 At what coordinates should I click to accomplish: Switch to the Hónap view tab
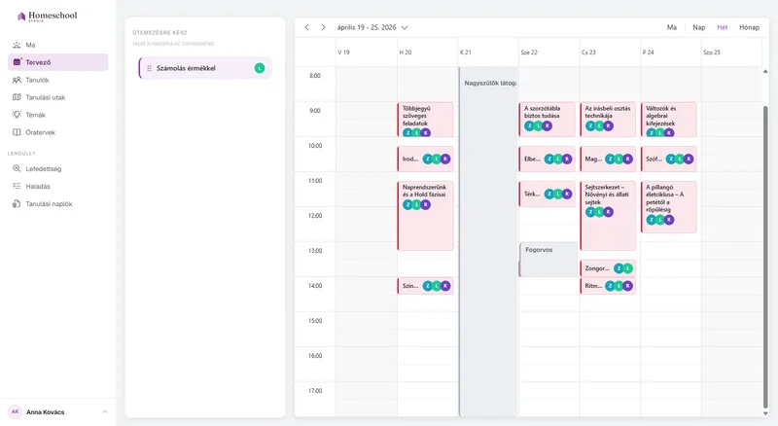click(749, 28)
